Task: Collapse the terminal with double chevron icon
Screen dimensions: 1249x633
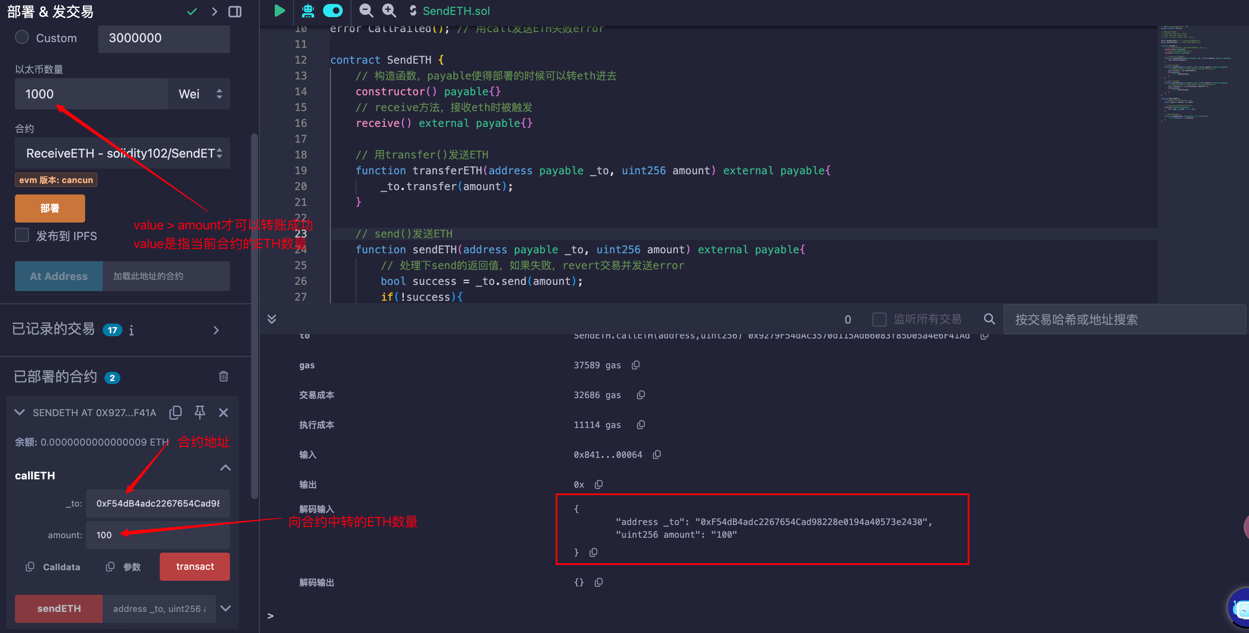Action: 272,319
